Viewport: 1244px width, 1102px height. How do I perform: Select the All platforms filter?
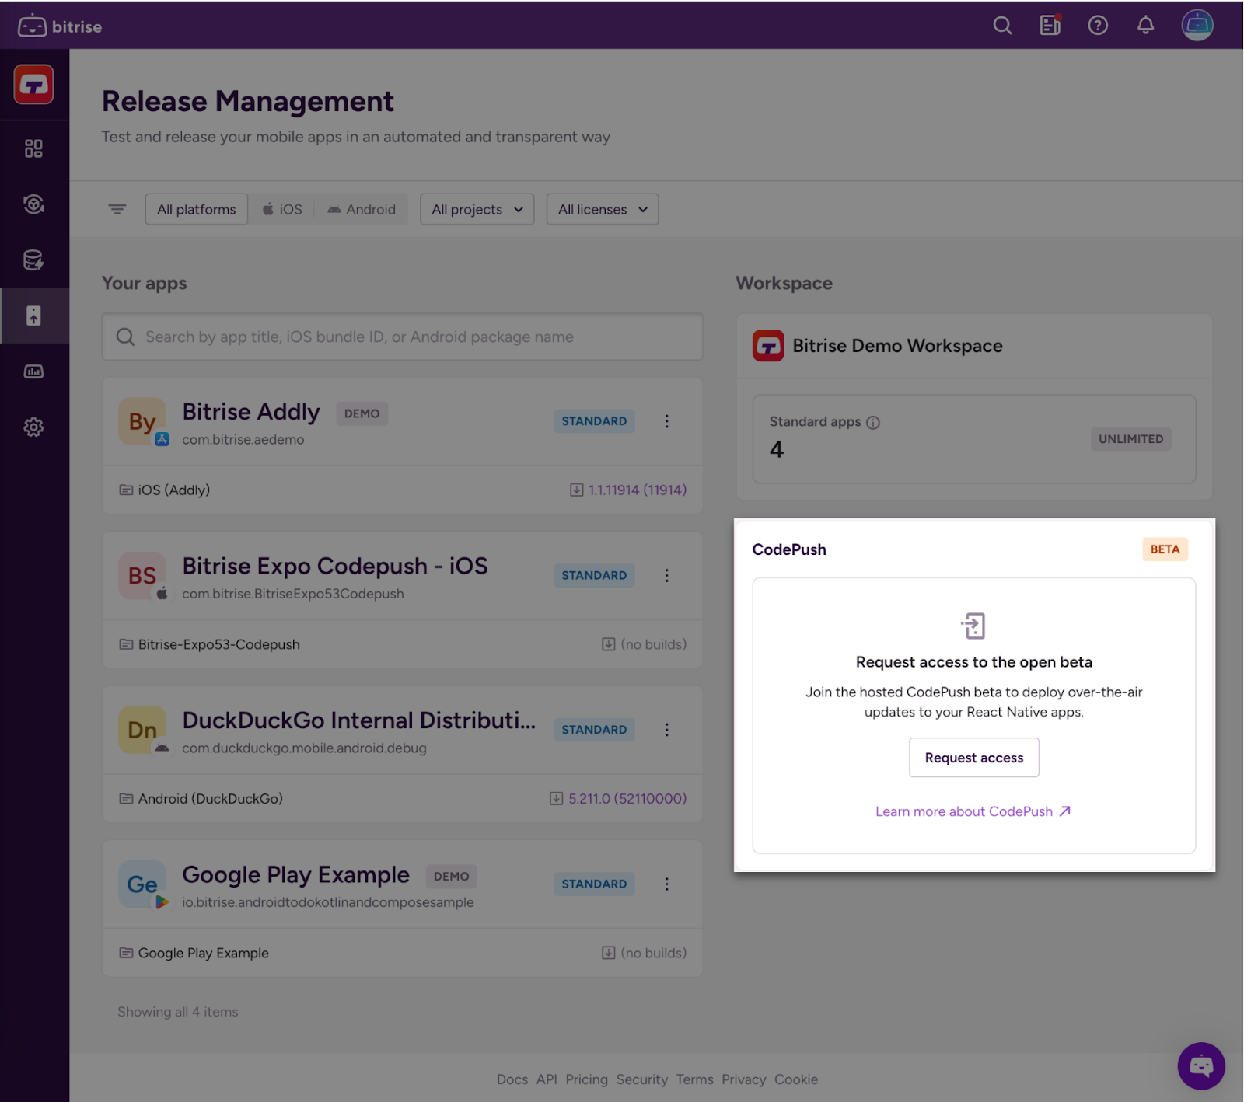(197, 209)
